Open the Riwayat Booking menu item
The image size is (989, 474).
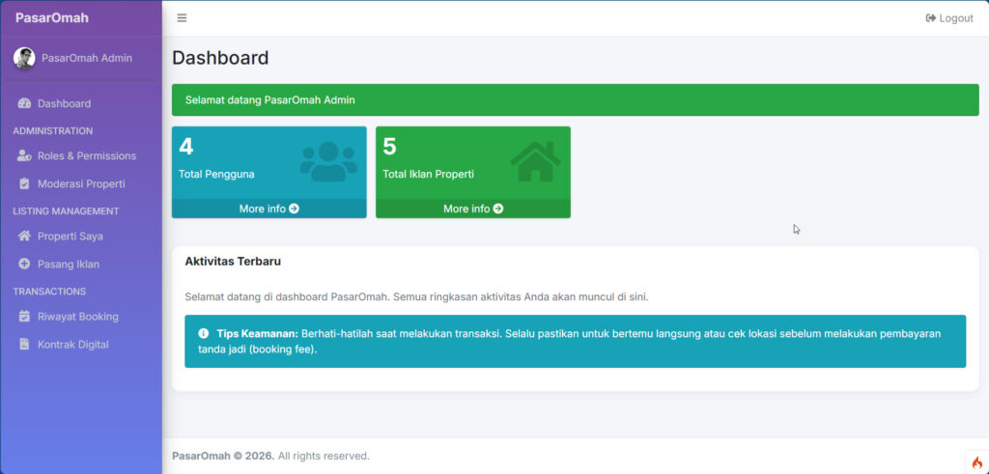[77, 316]
